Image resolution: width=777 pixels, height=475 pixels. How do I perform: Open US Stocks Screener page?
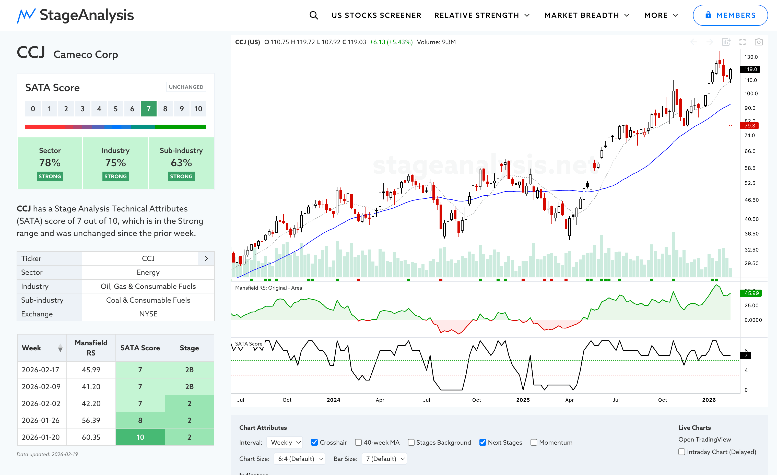(376, 15)
